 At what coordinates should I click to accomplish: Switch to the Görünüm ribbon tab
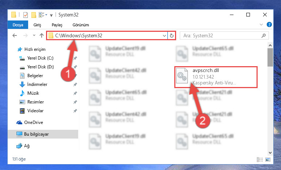click(x=81, y=25)
